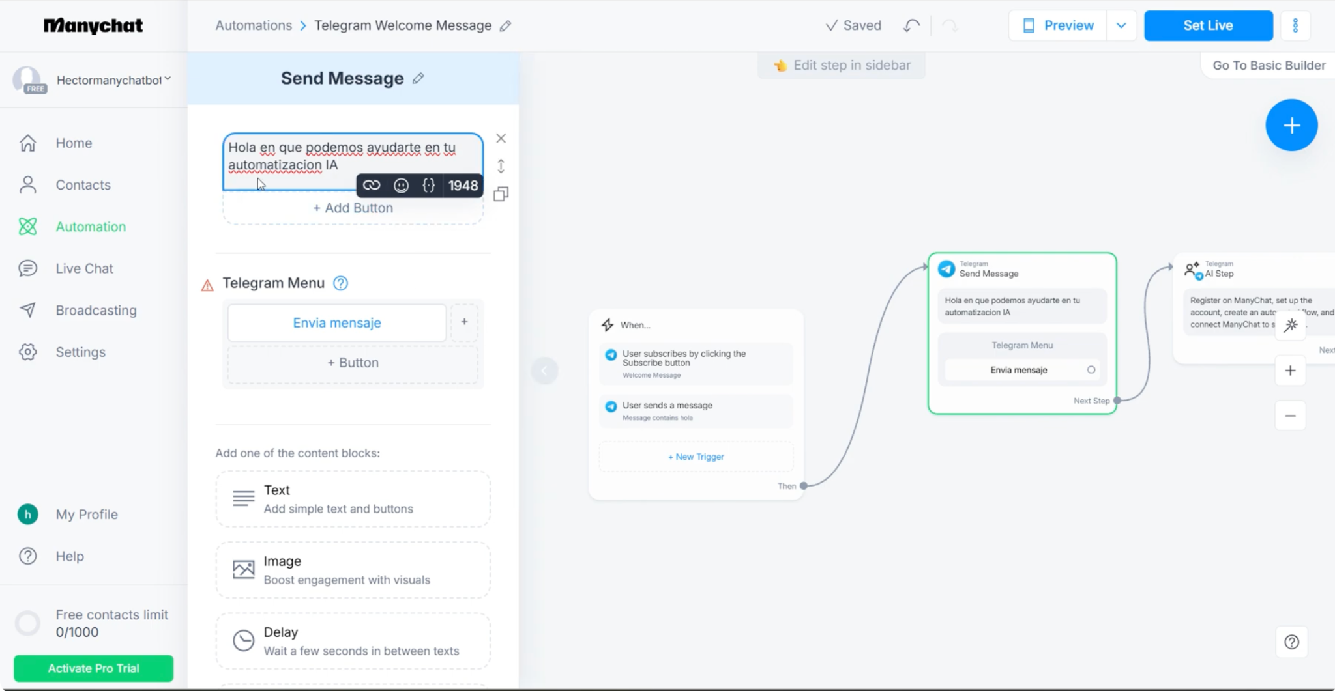
Task: Remove the text block with X icon
Action: [x=501, y=138]
